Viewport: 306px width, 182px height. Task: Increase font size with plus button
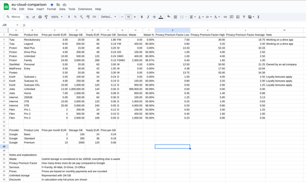tap(135, 17)
